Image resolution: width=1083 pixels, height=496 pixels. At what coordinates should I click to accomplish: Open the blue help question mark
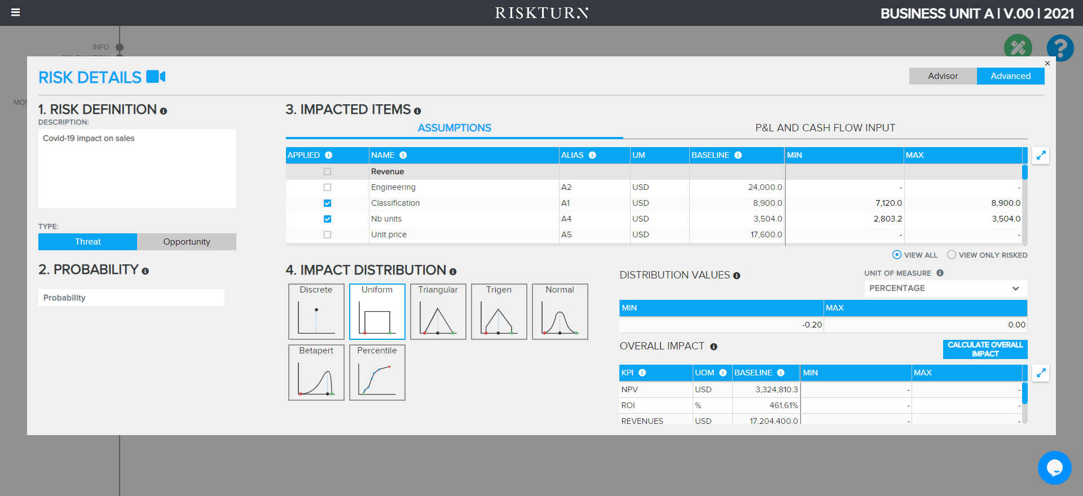tap(1060, 48)
